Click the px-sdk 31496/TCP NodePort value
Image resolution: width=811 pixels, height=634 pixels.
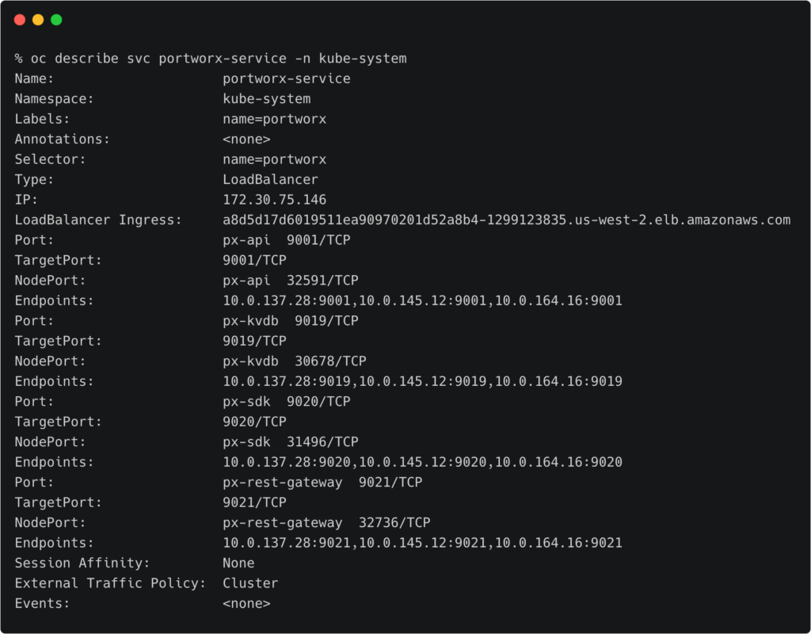click(x=290, y=441)
